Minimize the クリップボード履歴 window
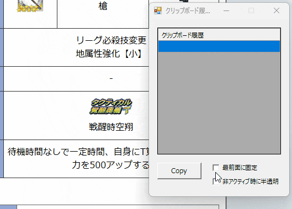This screenshot has height=209, width=292. coord(226,10)
